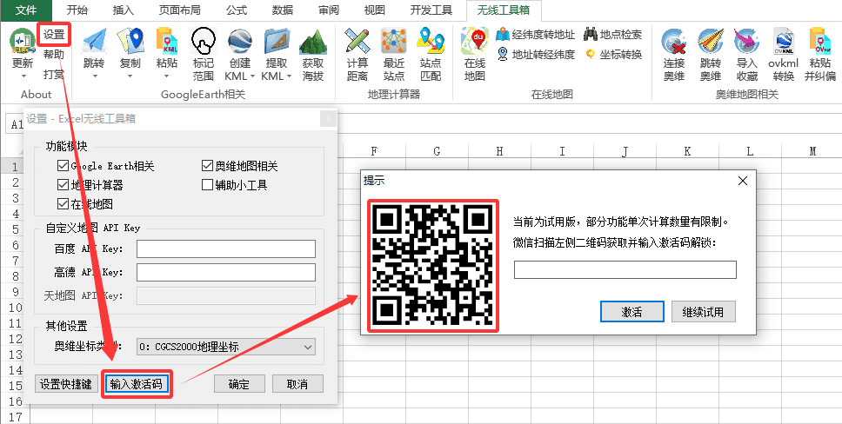Click the 打赏 ribbon button
This screenshot has height=424, width=842.
[54, 74]
